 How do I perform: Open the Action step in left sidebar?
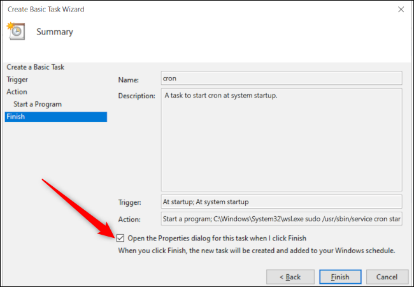click(x=17, y=92)
